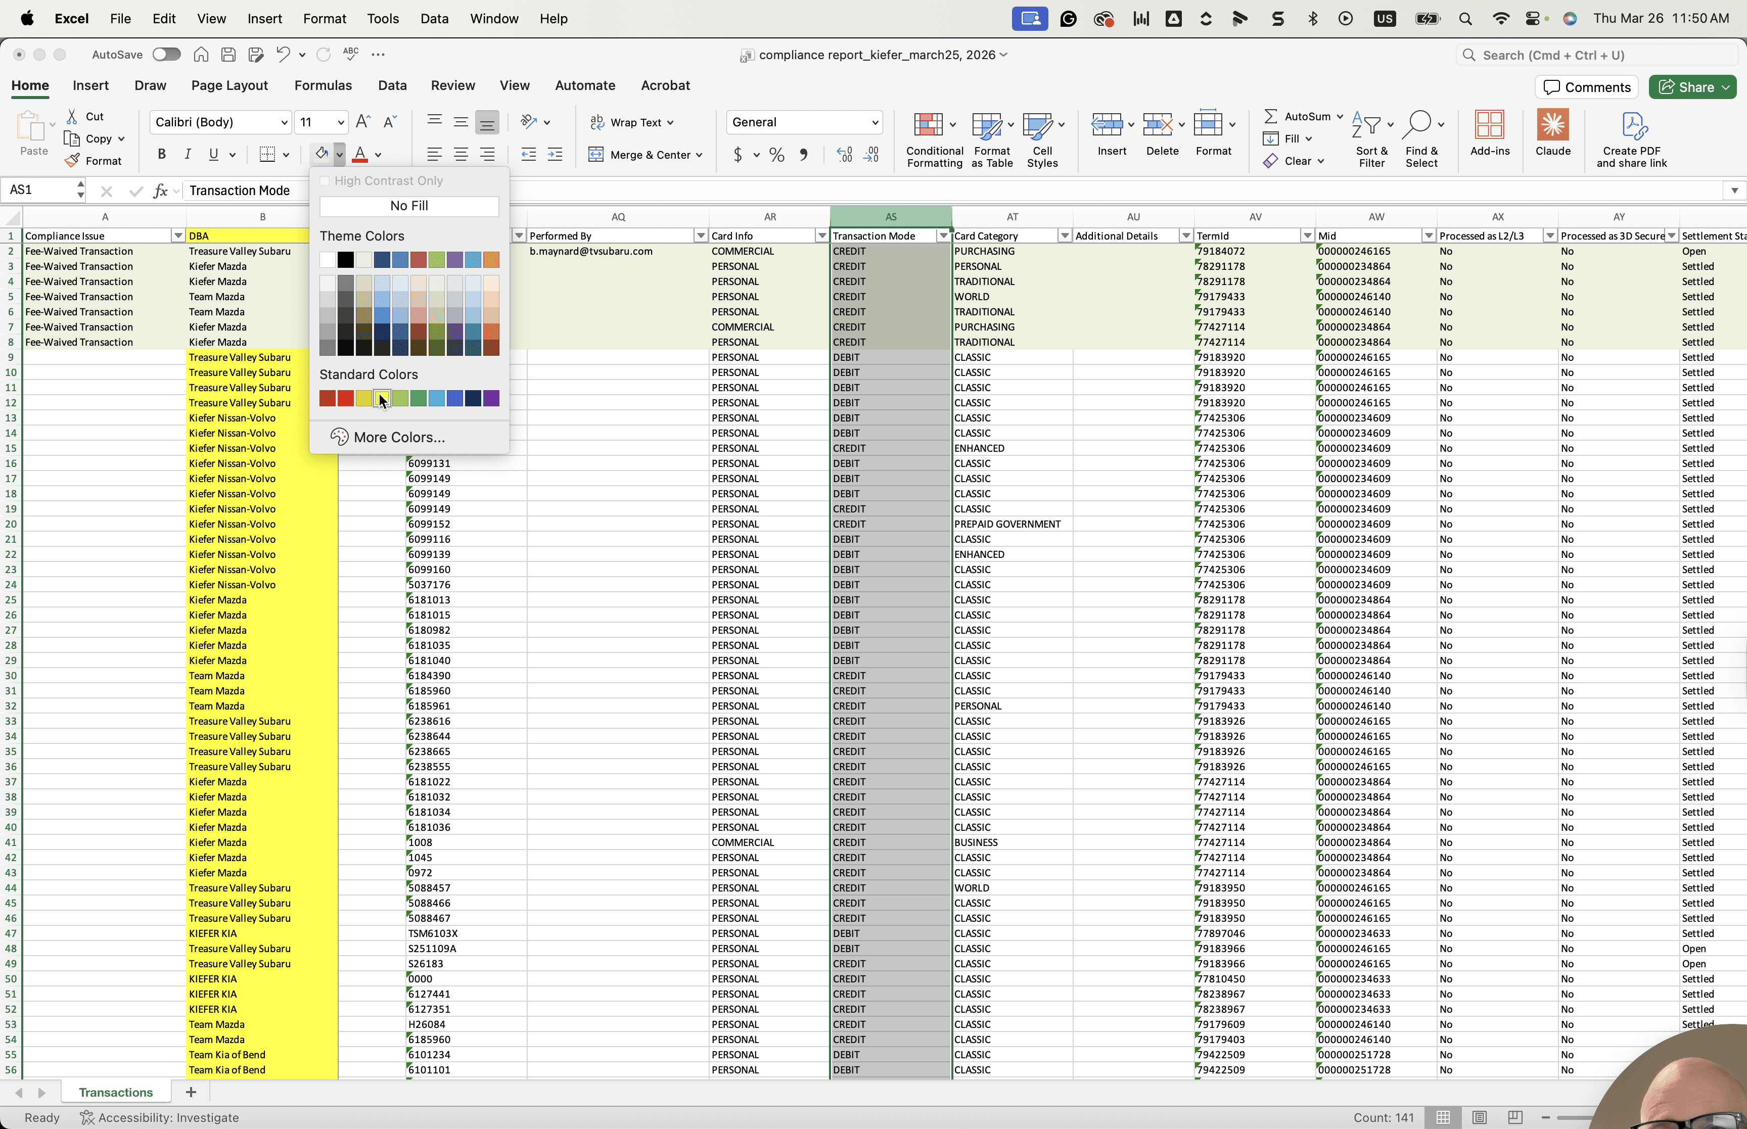
Task: Open More Colors... option
Action: pos(399,437)
